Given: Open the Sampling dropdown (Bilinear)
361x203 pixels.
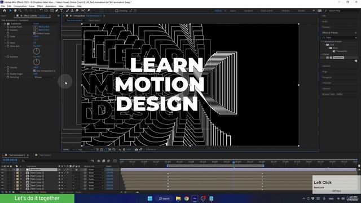Looking at the screenshot, I should (45, 77).
